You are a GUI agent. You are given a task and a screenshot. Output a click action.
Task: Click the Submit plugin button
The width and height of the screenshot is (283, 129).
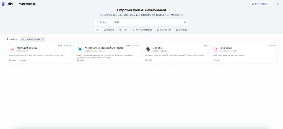coord(260,4)
